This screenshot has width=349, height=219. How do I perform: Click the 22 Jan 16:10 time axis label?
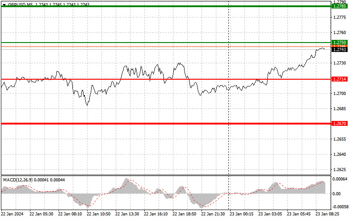156,214
